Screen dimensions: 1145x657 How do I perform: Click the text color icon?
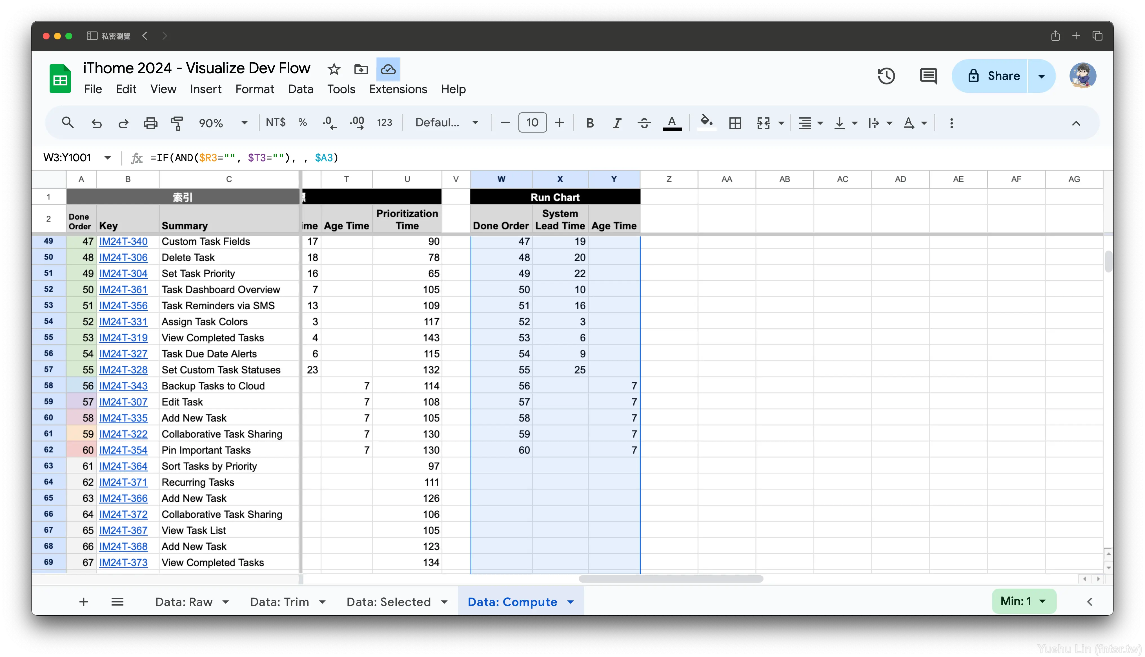click(672, 123)
